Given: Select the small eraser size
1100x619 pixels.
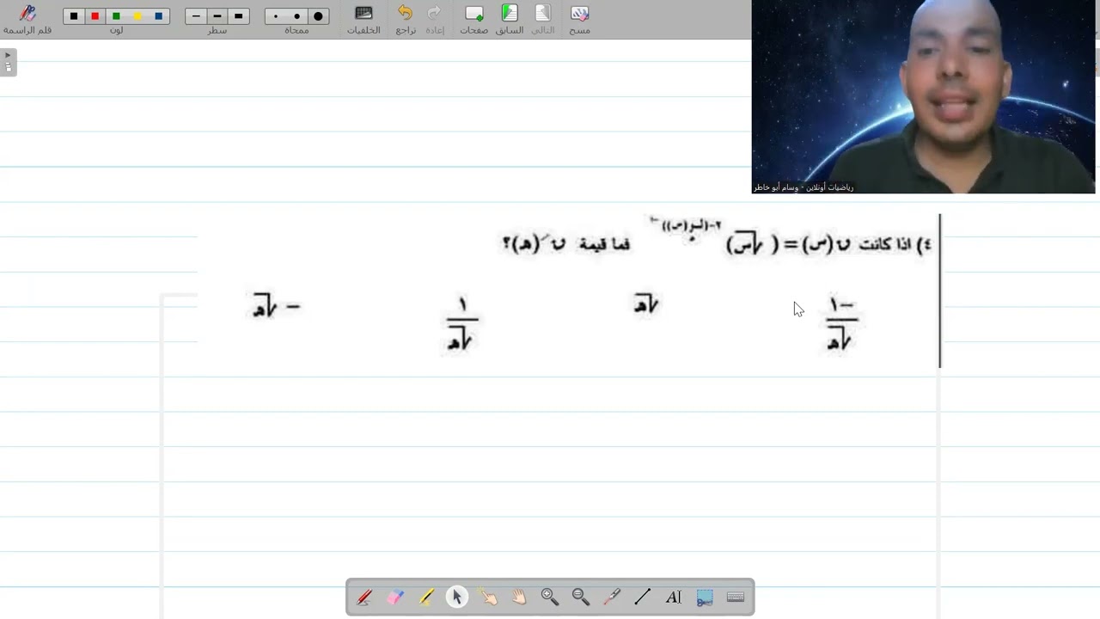Looking at the screenshot, I should click(276, 16).
